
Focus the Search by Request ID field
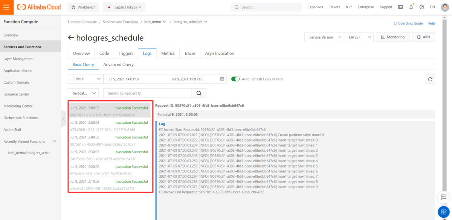[148, 93]
